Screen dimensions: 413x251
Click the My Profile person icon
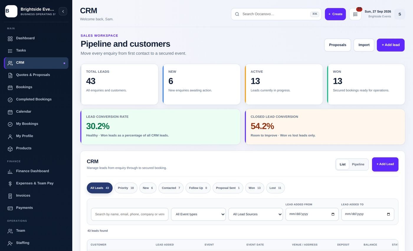click(10, 136)
